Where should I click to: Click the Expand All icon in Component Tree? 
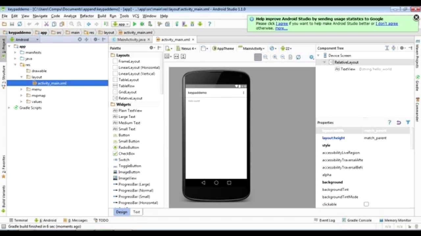coord(387,48)
